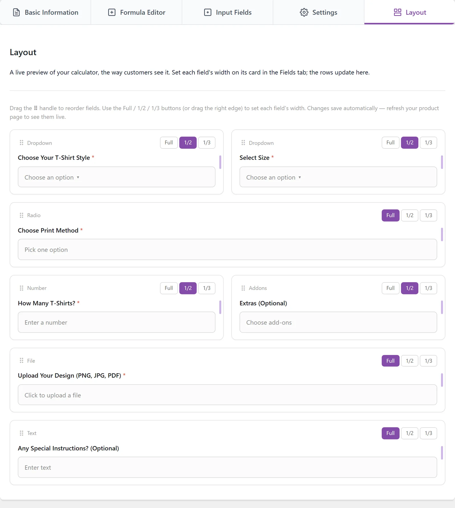
Task: Go to the Input Fields tab
Action: click(227, 12)
